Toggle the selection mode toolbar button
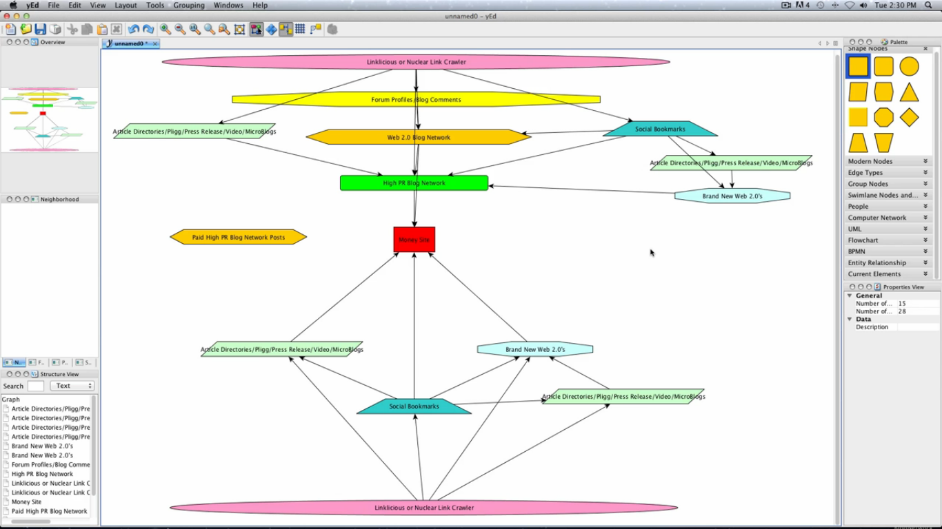This screenshot has height=529, width=942. [x=256, y=30]
